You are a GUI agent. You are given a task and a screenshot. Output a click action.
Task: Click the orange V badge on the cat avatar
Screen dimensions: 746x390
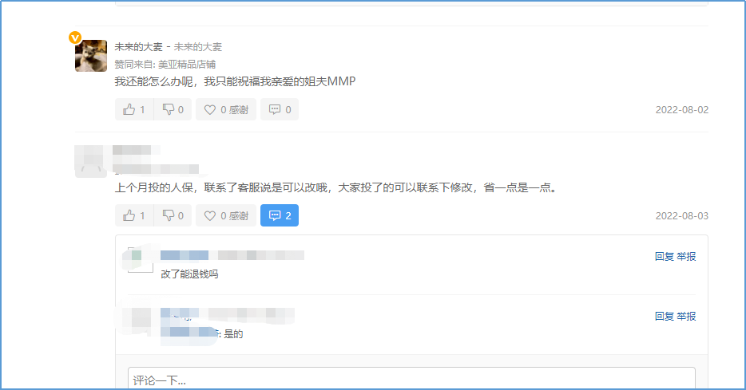pos(75,37)
